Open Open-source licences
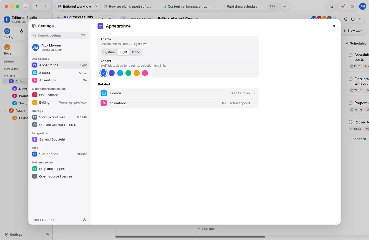 [x=60, y=176]
